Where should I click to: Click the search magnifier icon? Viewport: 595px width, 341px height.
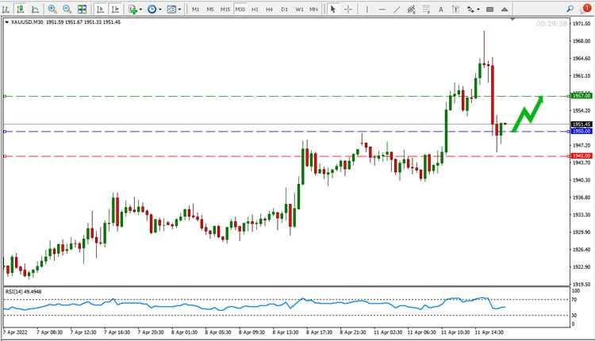570,9
